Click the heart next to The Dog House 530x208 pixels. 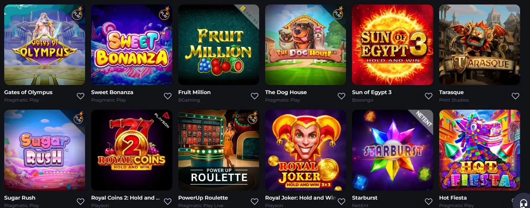(341, 96)
